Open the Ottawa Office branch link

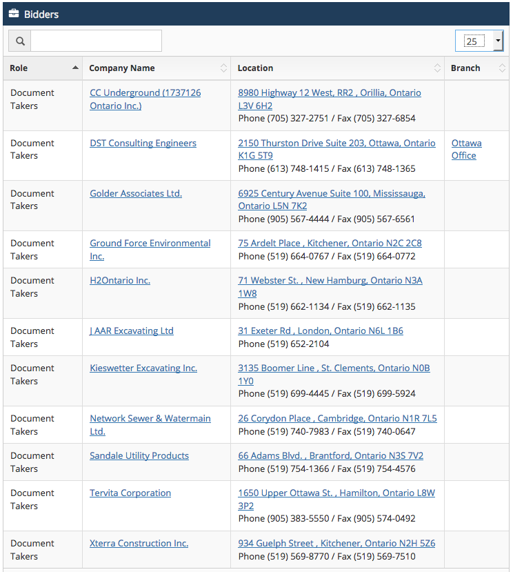pyautogui.click(x=466, y=149)
